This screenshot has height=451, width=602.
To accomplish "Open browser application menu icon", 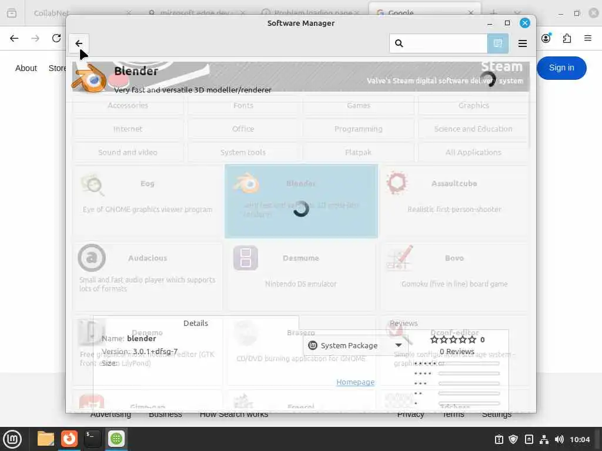I will (588, 38).
